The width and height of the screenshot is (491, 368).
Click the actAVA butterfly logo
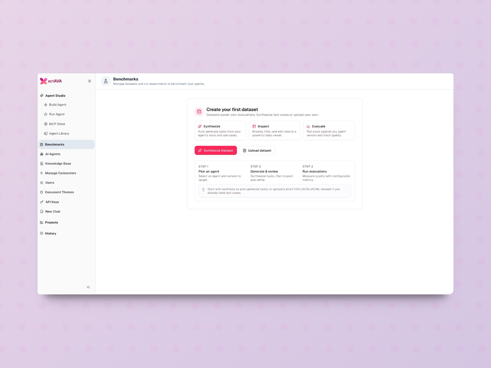[x=43, y=81]
